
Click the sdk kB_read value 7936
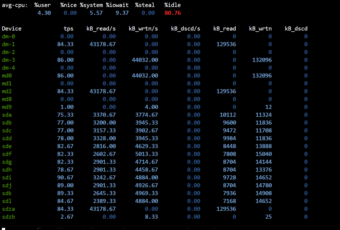tap(229, 193)
